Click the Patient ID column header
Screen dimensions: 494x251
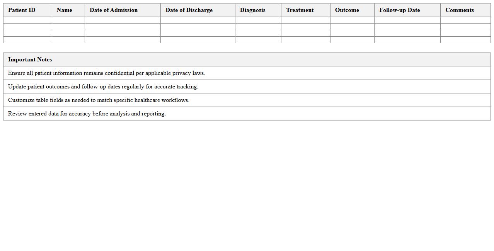(21, 10)
